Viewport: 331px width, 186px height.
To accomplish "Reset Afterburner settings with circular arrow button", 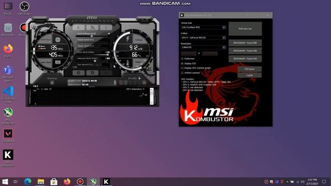I will click(x=92, y=73).
